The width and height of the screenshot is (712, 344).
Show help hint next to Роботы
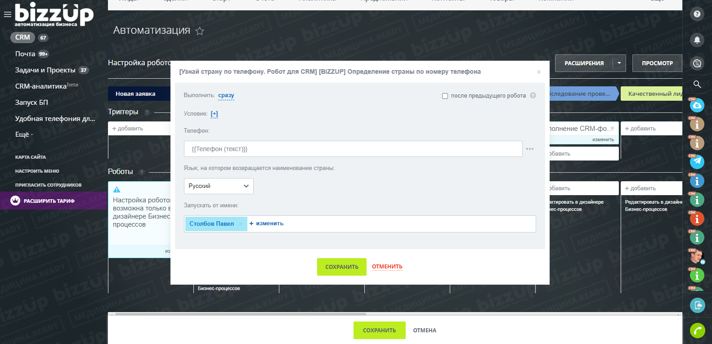pyautogui.click(x=141, y=172)
